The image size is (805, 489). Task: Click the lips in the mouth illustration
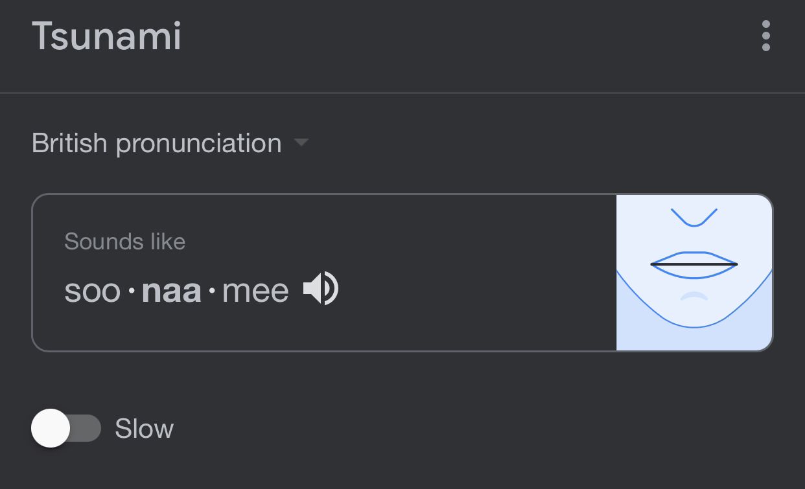pos(694,265)
